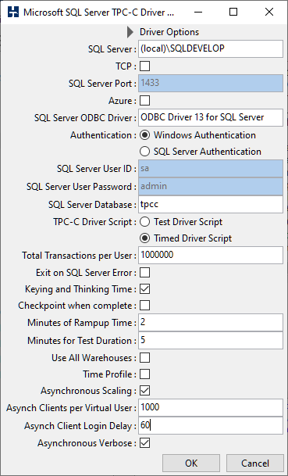Click the 'Driver Options' heading text

point(169,32)
